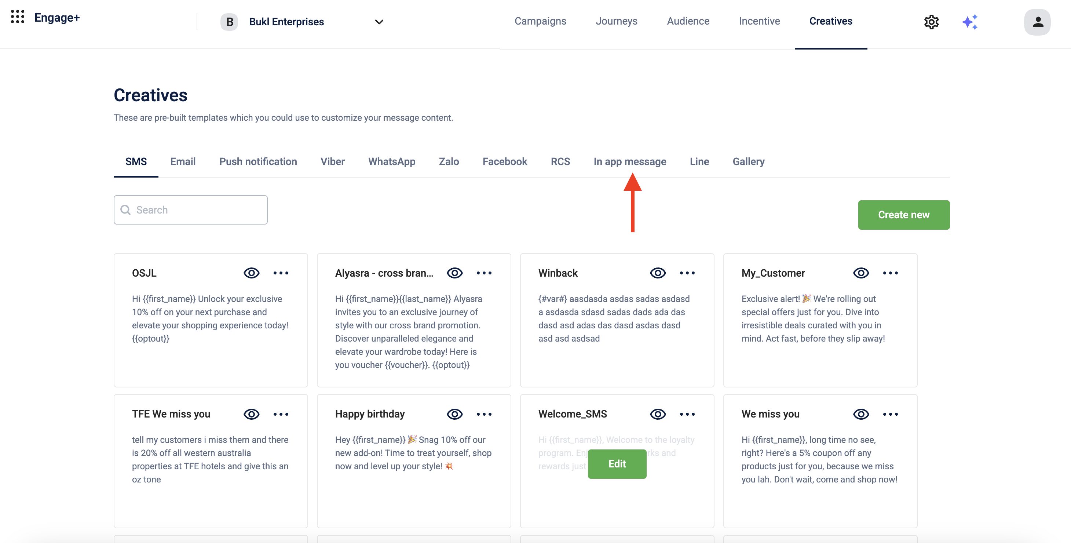Go to the Campaigns navigation item

tap(540, 21)
